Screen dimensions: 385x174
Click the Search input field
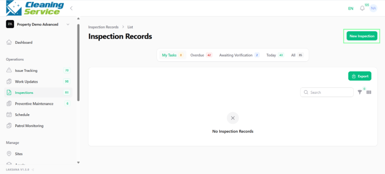[327, 92]
